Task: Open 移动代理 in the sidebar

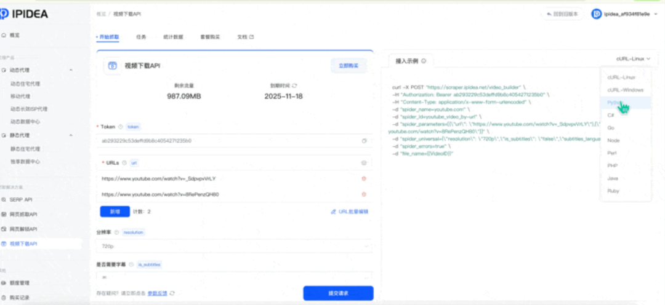Action: (x=20, y=96)
